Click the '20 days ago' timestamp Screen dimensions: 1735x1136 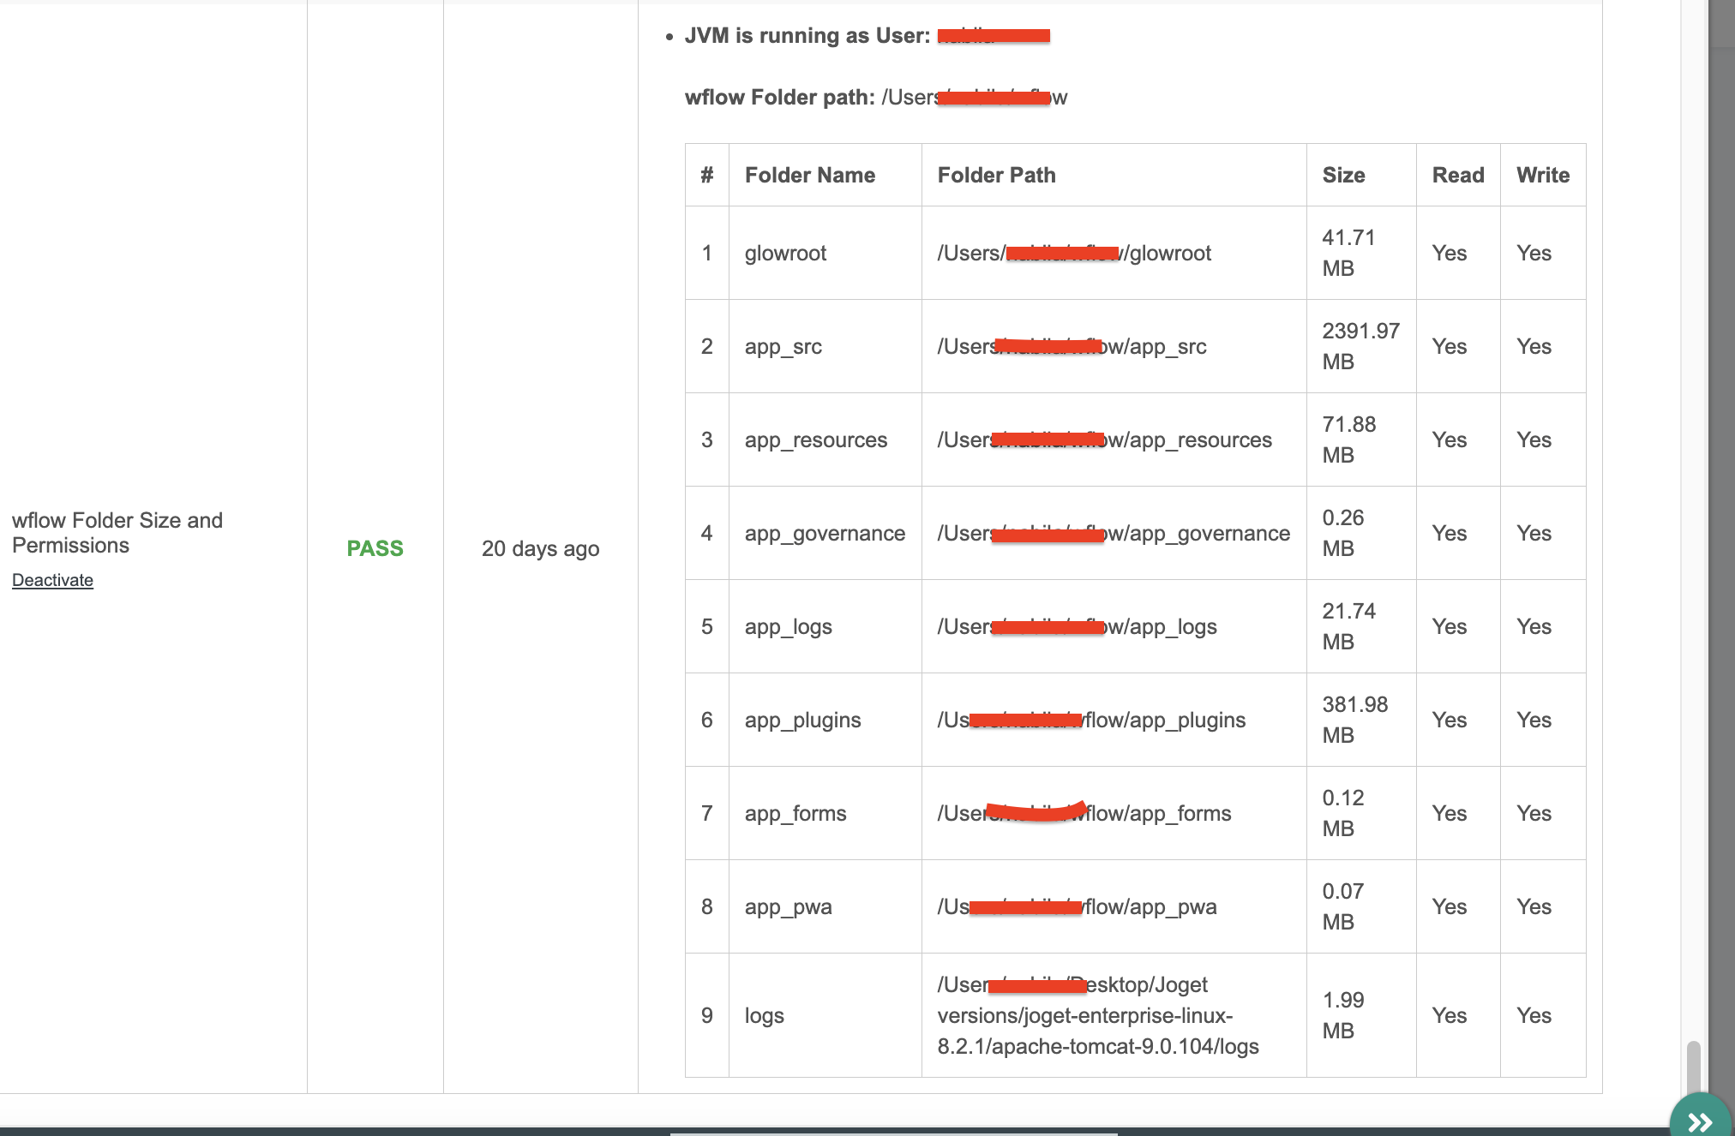[x=540, y=548]
